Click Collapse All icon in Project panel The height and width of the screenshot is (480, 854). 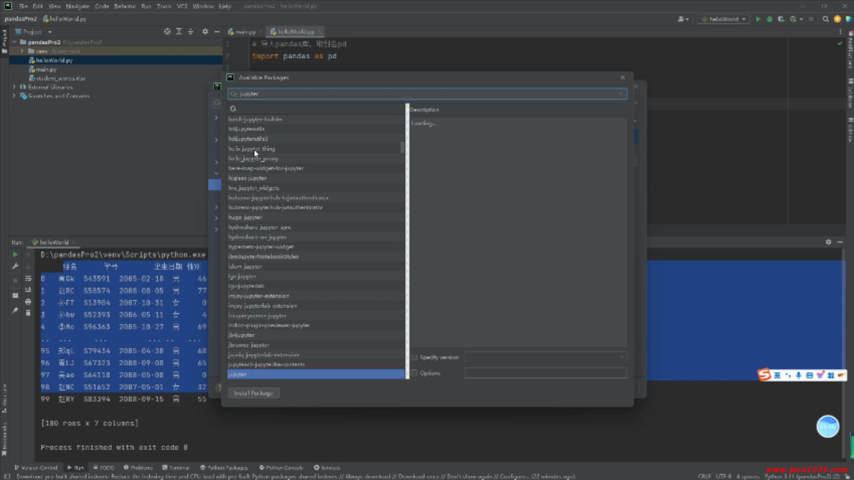[x=190, y=32]
